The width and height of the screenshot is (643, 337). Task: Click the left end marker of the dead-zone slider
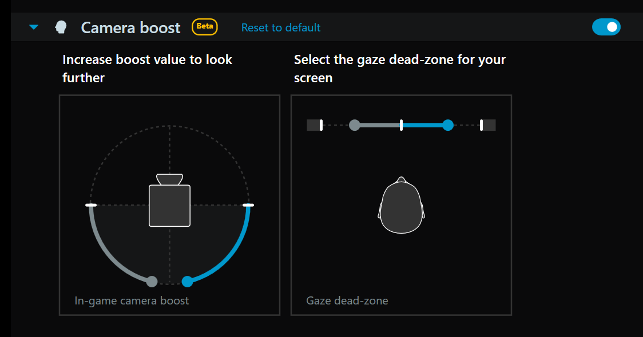click(x=315, y=125)
